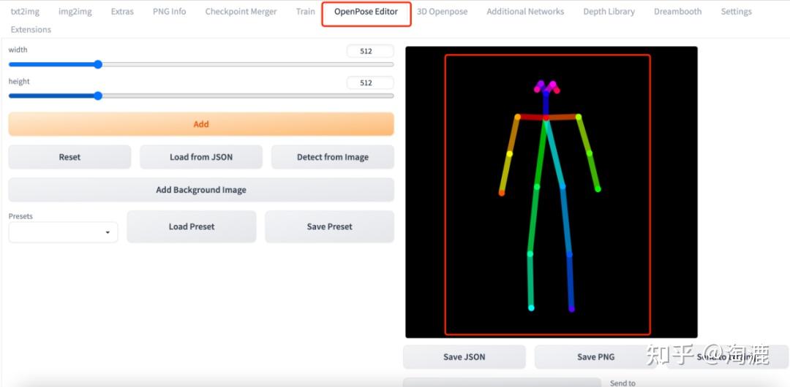Open the Presets dropdown arrow
The image size is (790, 387).
pyautogui.click(x=108, y=232)
